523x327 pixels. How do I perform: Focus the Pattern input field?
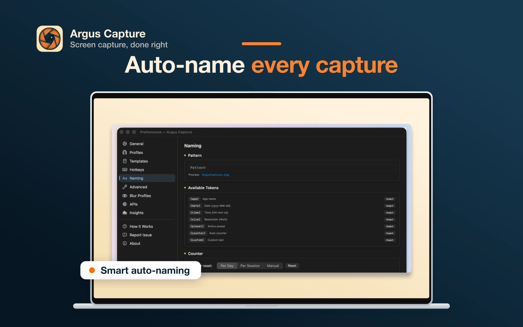(x=292, y=168)
